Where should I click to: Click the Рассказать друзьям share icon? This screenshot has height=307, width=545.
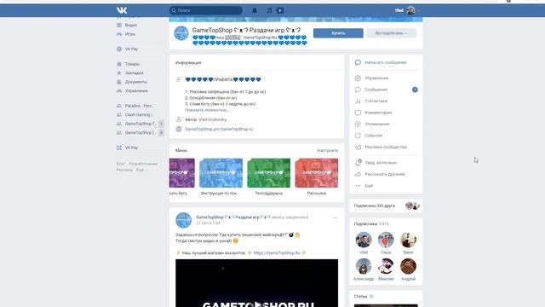coord(358,174)
